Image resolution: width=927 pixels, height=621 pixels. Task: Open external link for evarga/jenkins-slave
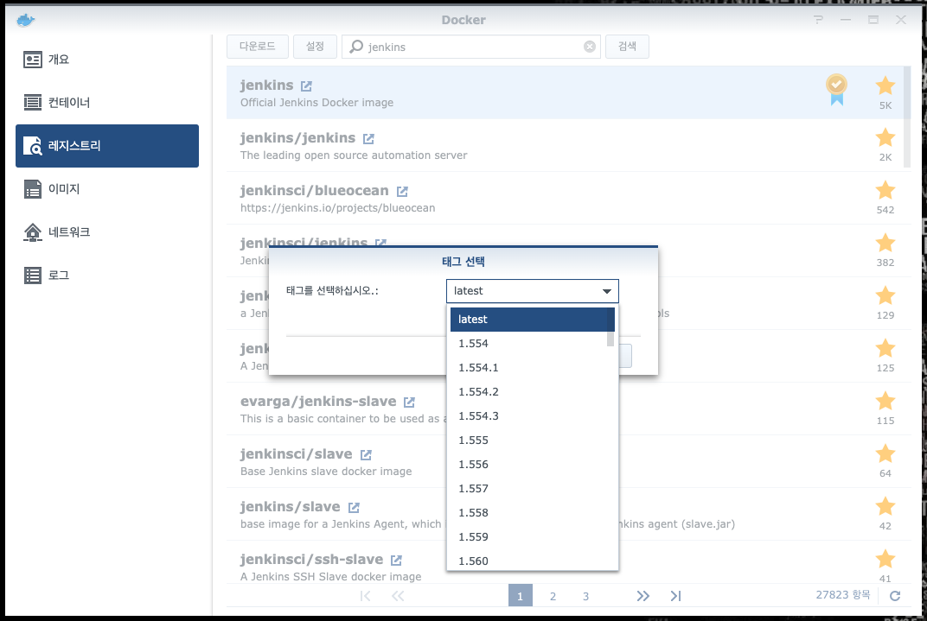(409, 402)
